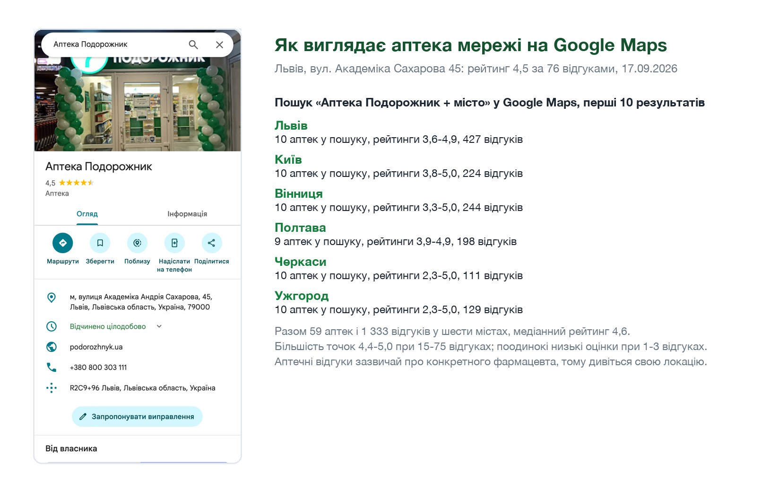
Task: Click address вулиця Академіка Андрія Сахарова, 45
Action: tap(141, 302)
